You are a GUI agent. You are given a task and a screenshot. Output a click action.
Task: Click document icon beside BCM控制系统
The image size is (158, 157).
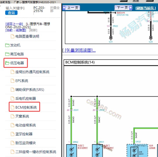[x=13, y=107]
